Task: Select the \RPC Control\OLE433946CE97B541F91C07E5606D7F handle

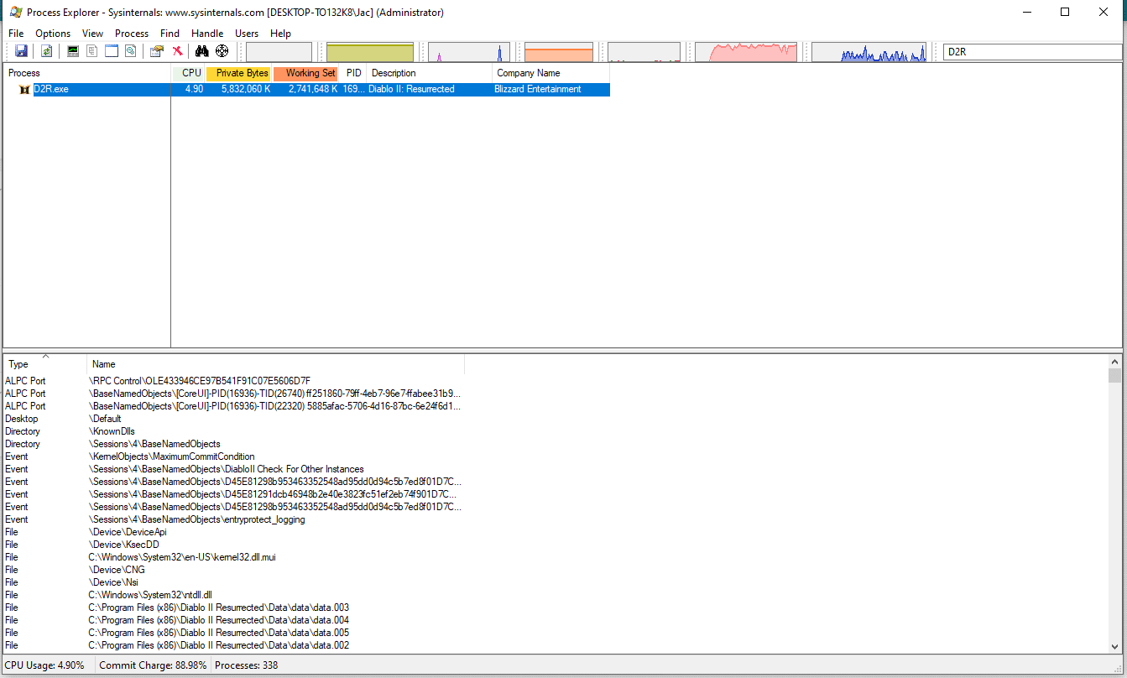Action: coord(200,381)
